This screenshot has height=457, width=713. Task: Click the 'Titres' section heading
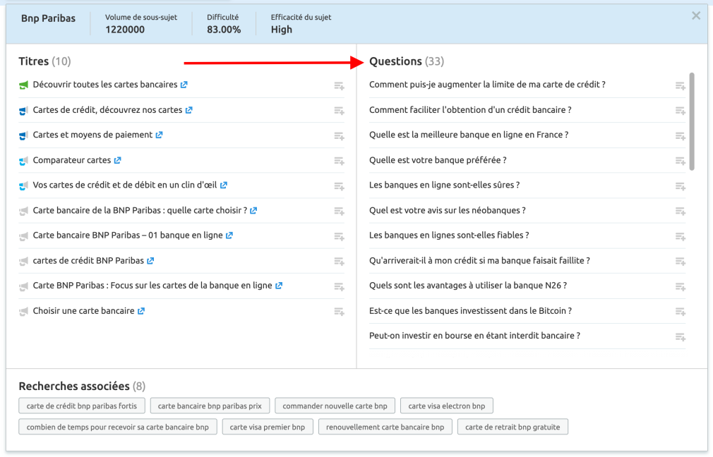[x=34, y=61]
